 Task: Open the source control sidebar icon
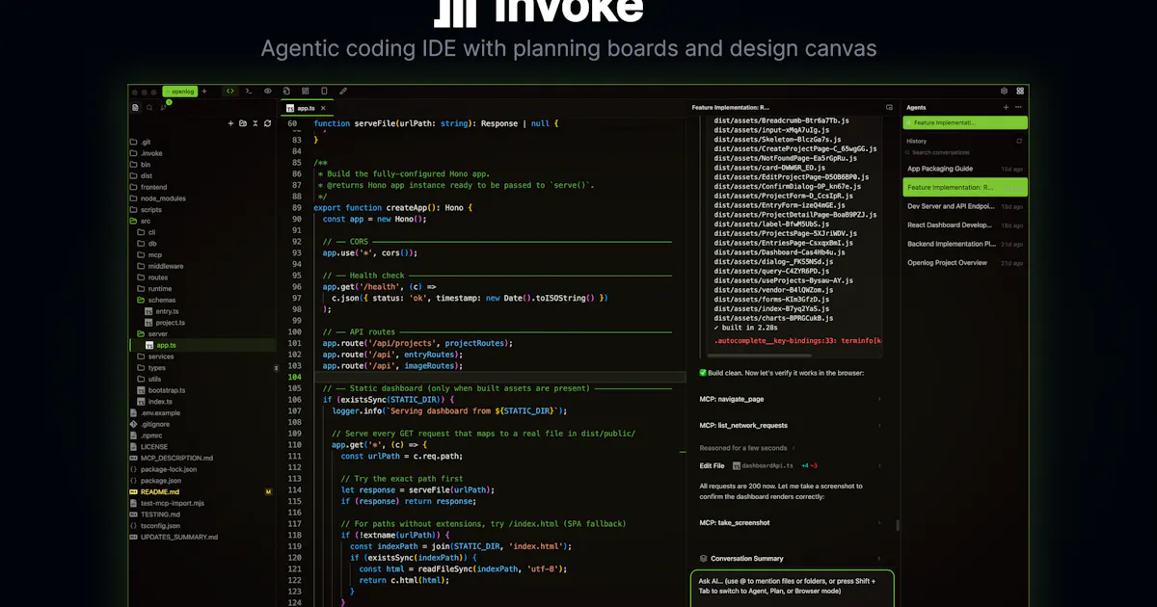(x=163, y=107)
